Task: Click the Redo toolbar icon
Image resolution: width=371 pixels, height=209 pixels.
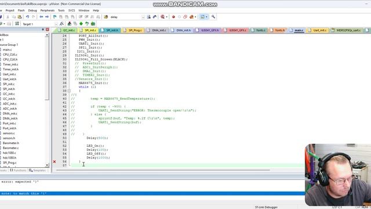Action: click(x=34, y=17)
